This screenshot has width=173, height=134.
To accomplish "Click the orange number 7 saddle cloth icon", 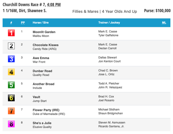I will point(11,111).
